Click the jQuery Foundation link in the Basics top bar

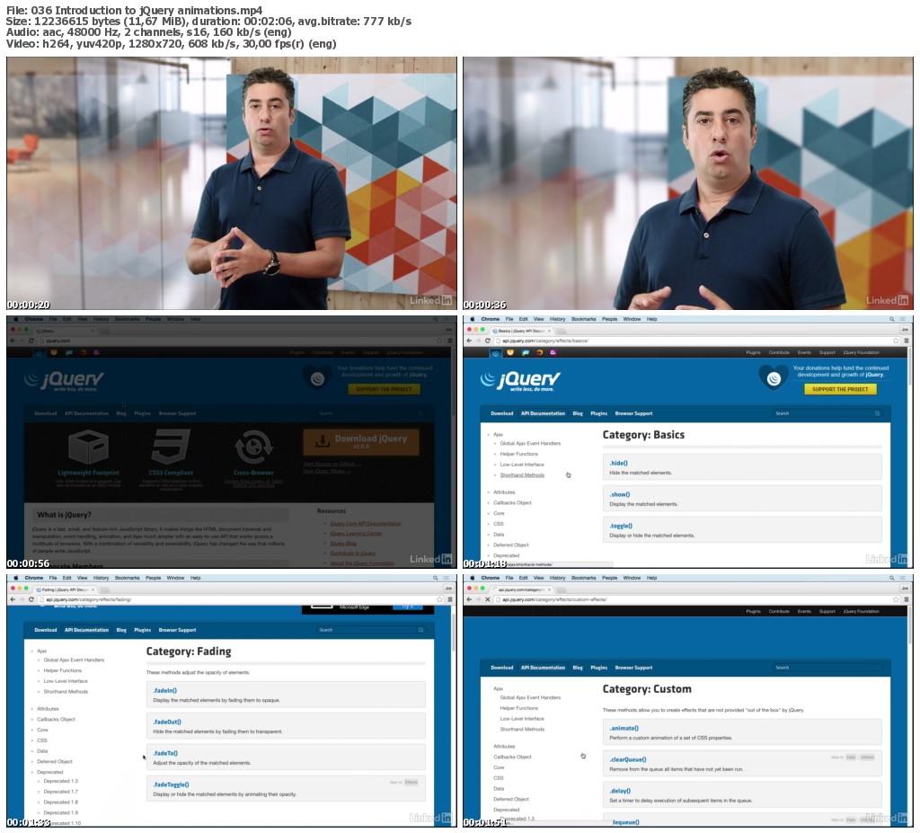[861, 353]
